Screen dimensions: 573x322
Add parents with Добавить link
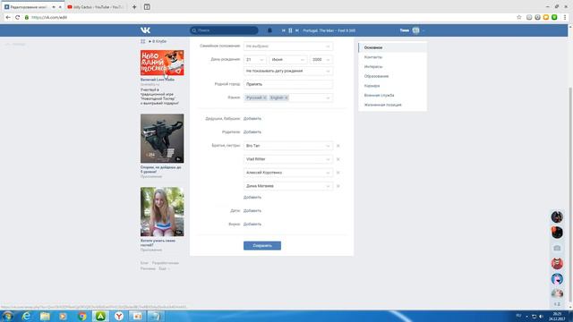coord(252,132)
